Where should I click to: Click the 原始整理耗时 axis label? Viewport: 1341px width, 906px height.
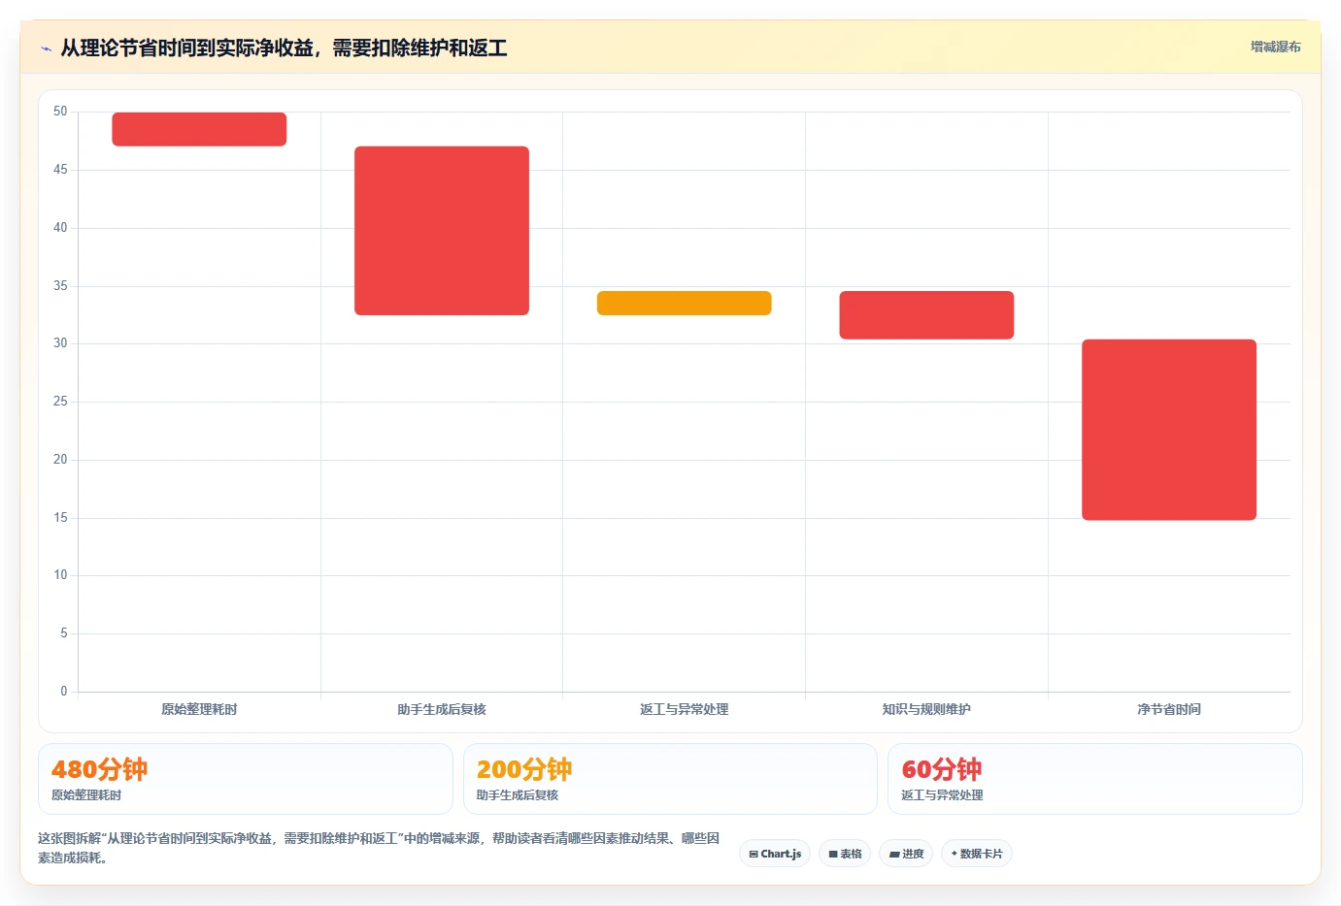[199, 709]
